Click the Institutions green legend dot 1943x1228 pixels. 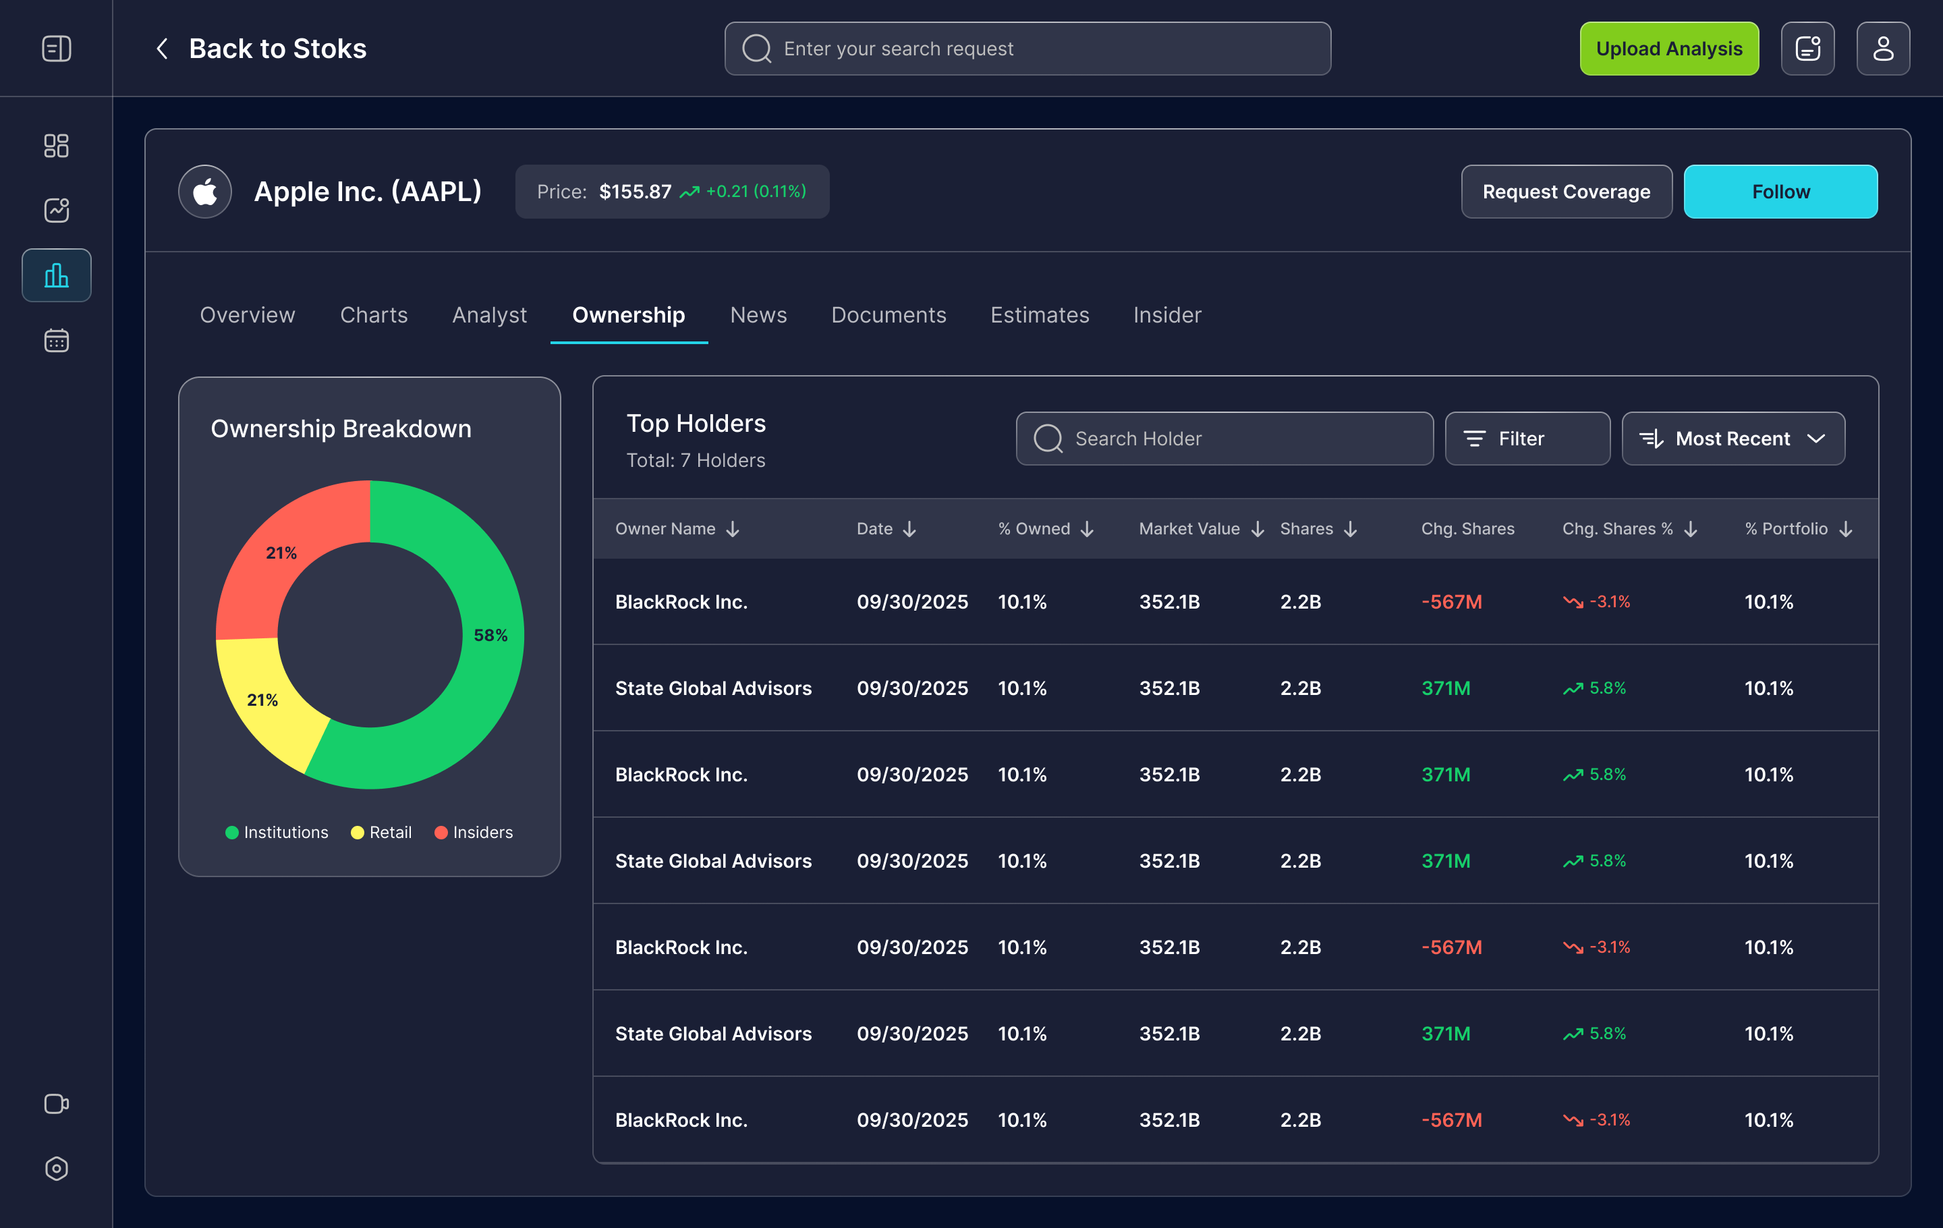click(x=231, y=833)
